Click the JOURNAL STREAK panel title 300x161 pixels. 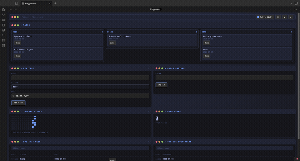click(x=32, y=111)
